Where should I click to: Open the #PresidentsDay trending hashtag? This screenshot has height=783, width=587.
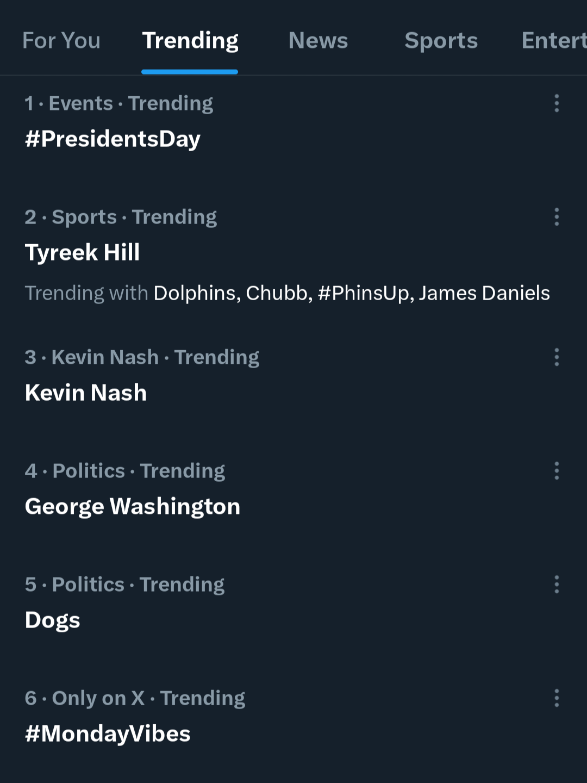tap(113, 139)
